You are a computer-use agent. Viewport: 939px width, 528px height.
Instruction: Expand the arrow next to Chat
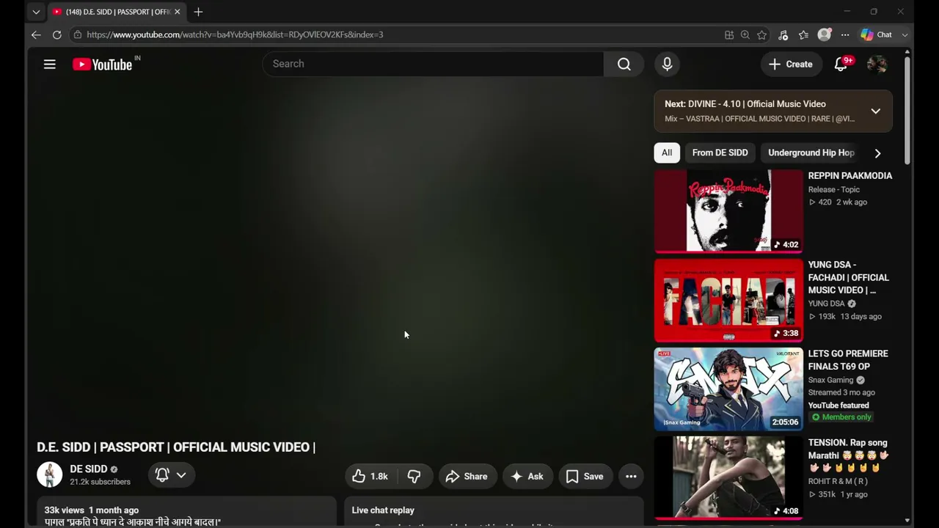pos(905,34)
